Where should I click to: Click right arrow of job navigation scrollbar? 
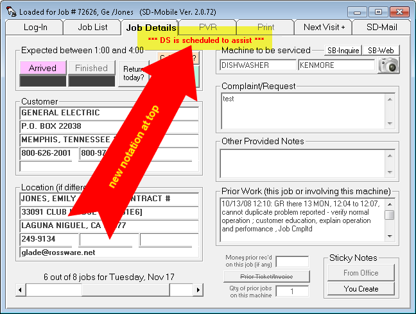198,290
